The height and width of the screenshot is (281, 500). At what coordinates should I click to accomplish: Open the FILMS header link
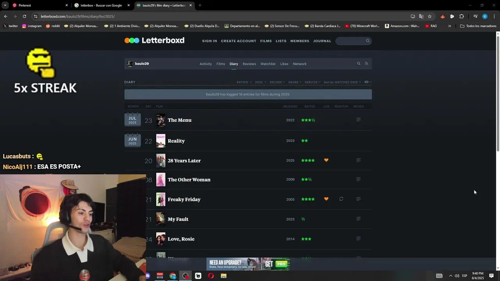point(266,41)
